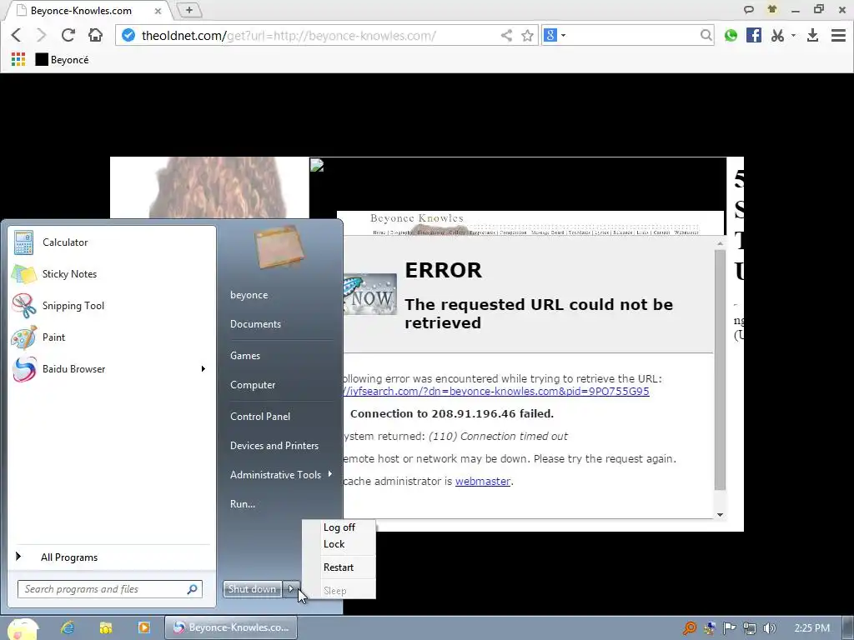Click the scissors screenshot tool icon

(x=777, y=35)
